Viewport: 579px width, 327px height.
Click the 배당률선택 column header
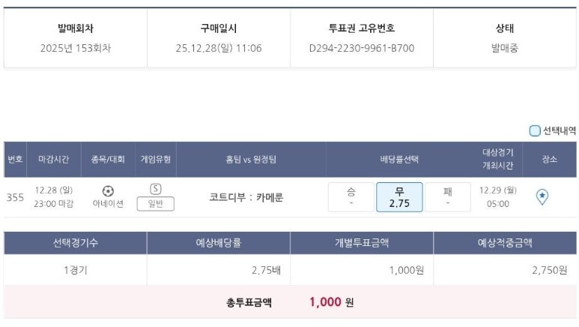399,159
